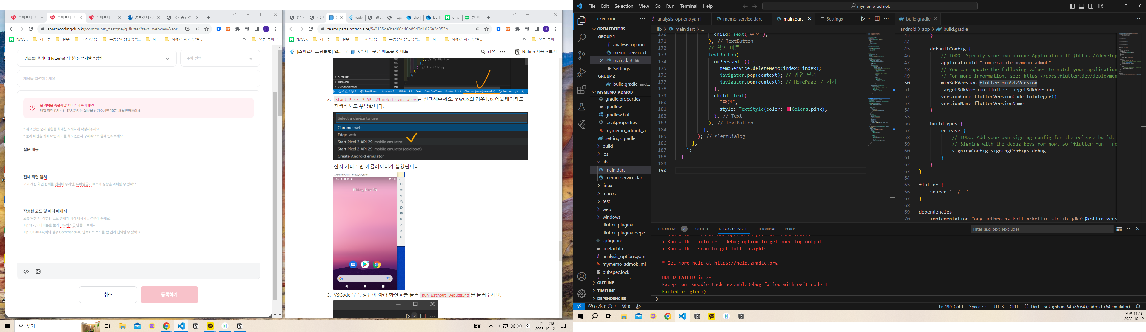Click the search icon on the Notion page
Image resolution: width=1146 pixels, height=332 pixels.
pyautogui.click(x=483, y=52)
